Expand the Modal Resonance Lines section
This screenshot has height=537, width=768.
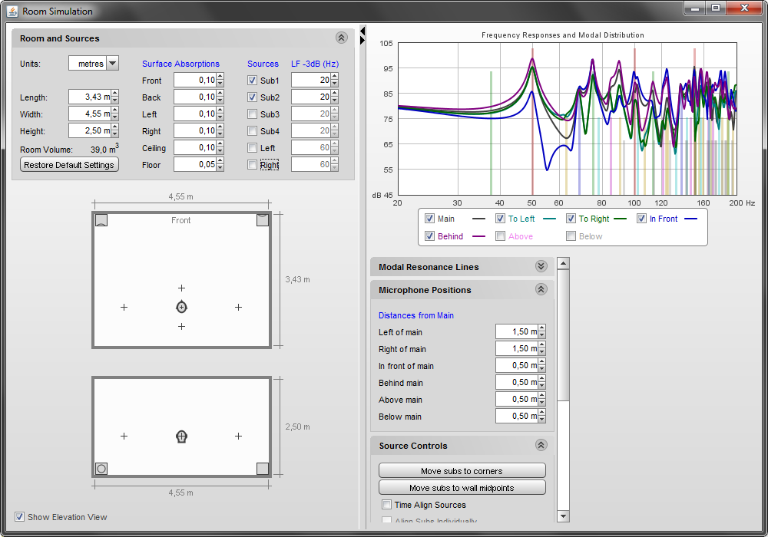541,266
